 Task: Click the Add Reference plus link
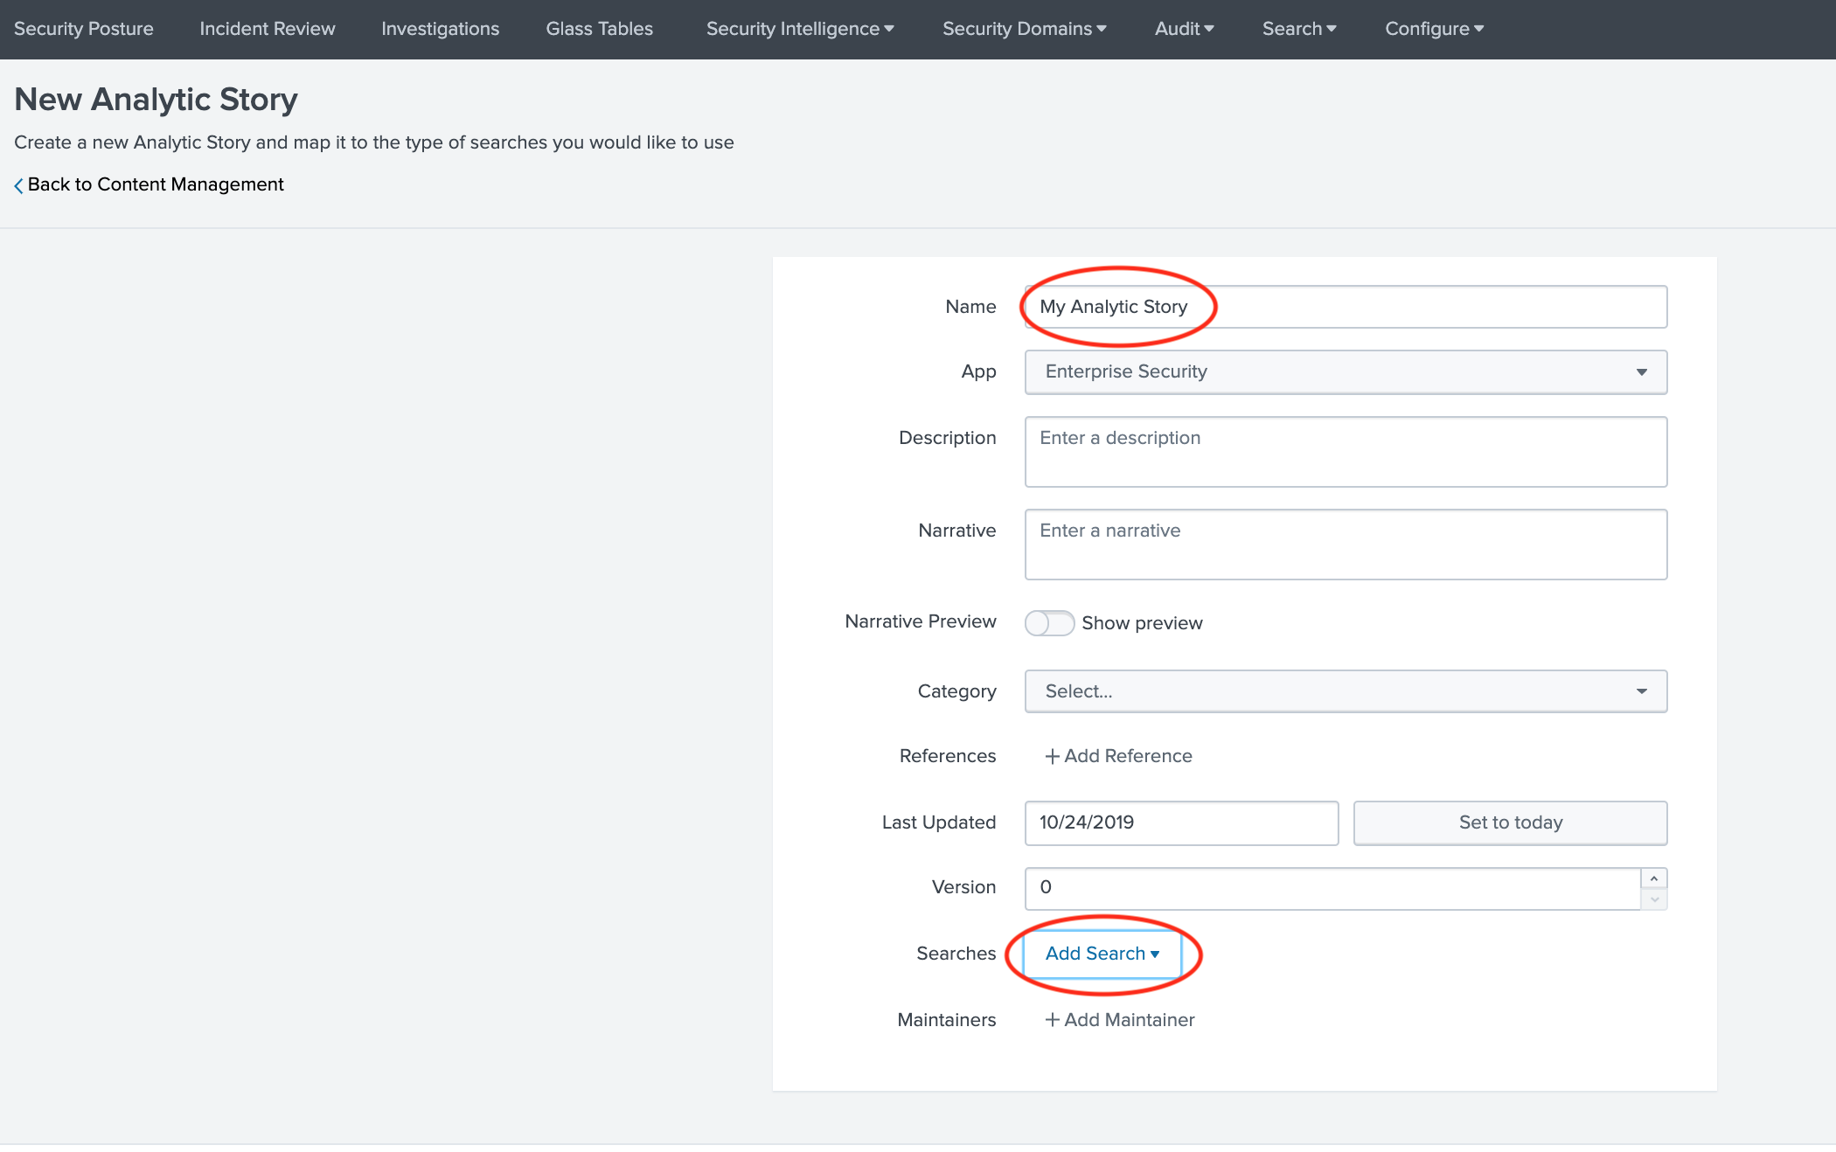click(1118, 756)
